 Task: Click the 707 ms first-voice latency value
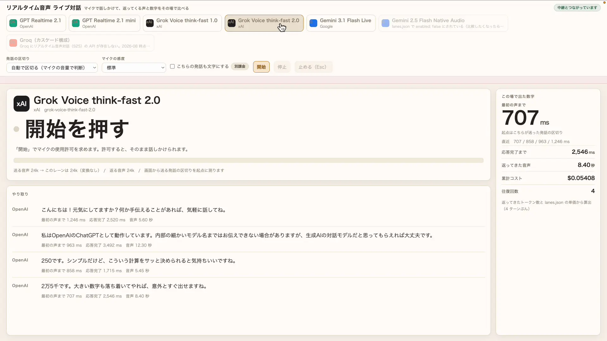tap(525, 118)
